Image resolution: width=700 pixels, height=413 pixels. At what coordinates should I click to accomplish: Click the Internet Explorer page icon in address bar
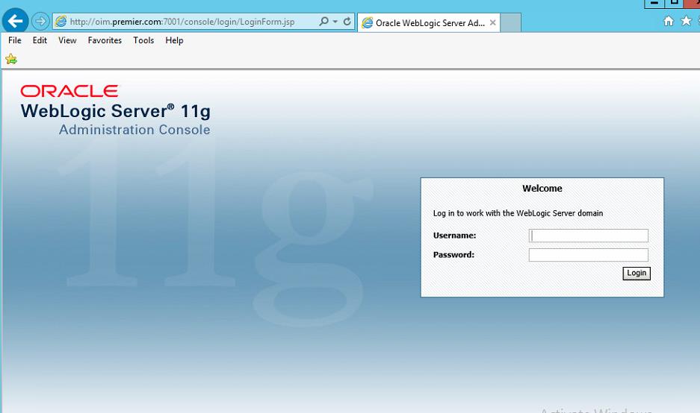[61, 22]
